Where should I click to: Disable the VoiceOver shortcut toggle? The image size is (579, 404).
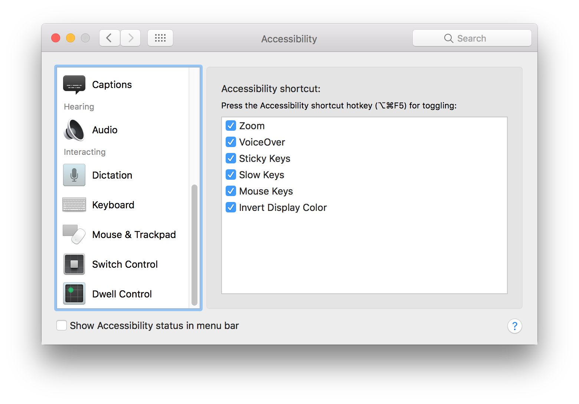coord(230,142)
